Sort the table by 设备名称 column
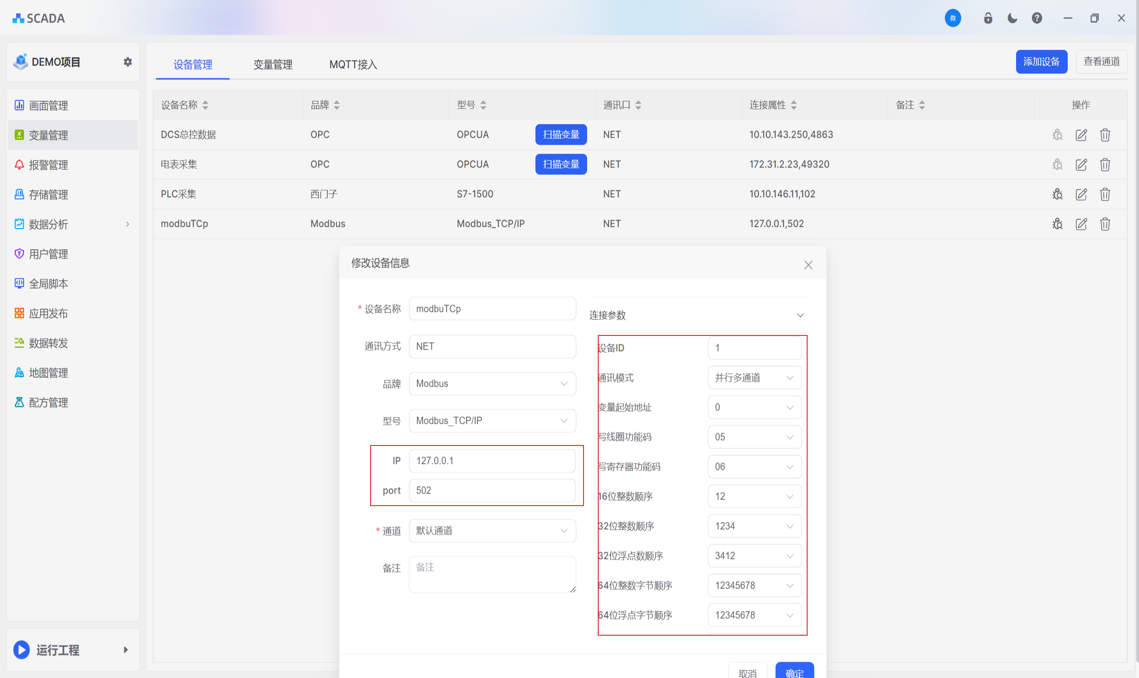Image resolution: width=1139 pixels, height=678 pixels. (205, 105)
